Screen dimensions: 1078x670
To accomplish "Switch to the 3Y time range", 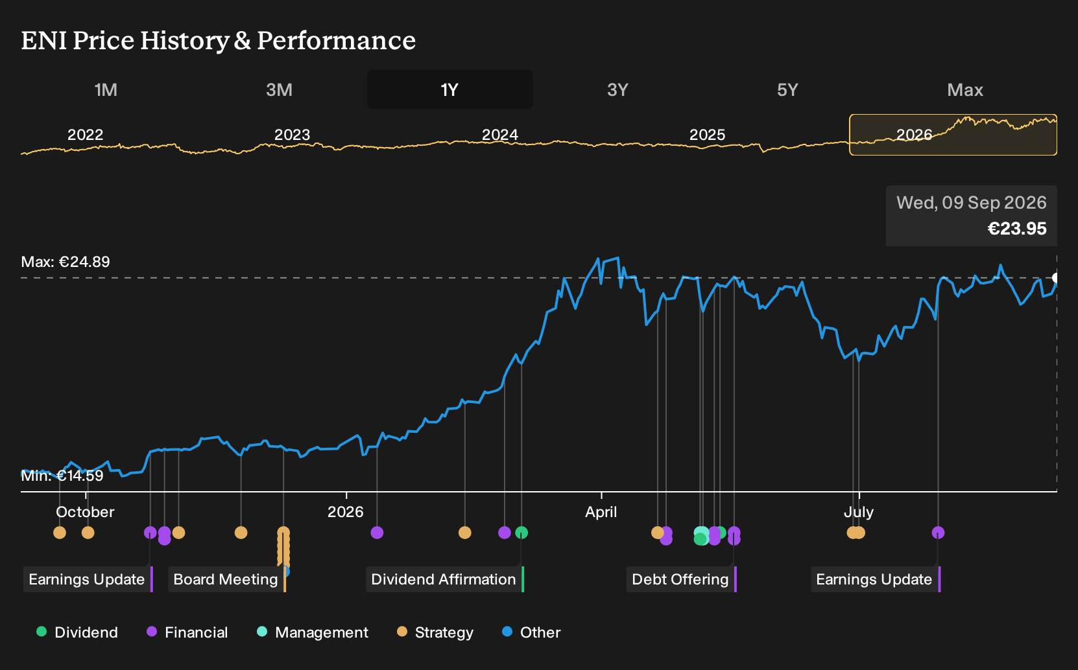I will pos(617,89).
